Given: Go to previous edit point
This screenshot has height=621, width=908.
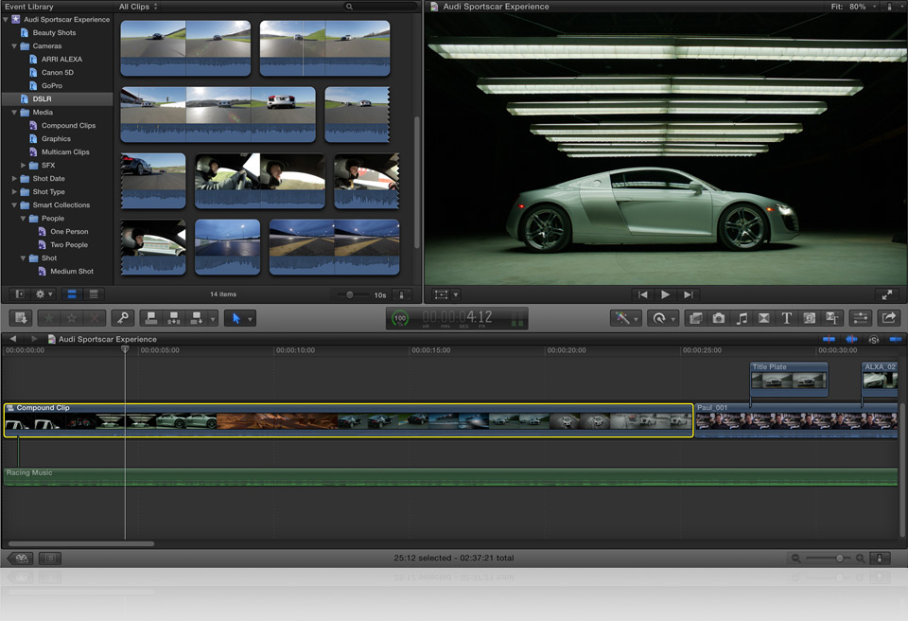Looking at the screenshot, I should click(643, 294).
